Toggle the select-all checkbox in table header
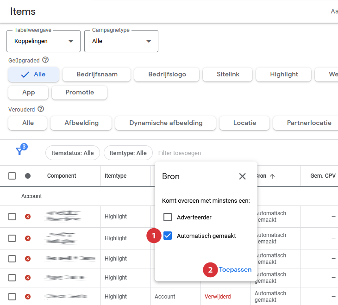This screenshot has height=305, width=338. [12, 176]
